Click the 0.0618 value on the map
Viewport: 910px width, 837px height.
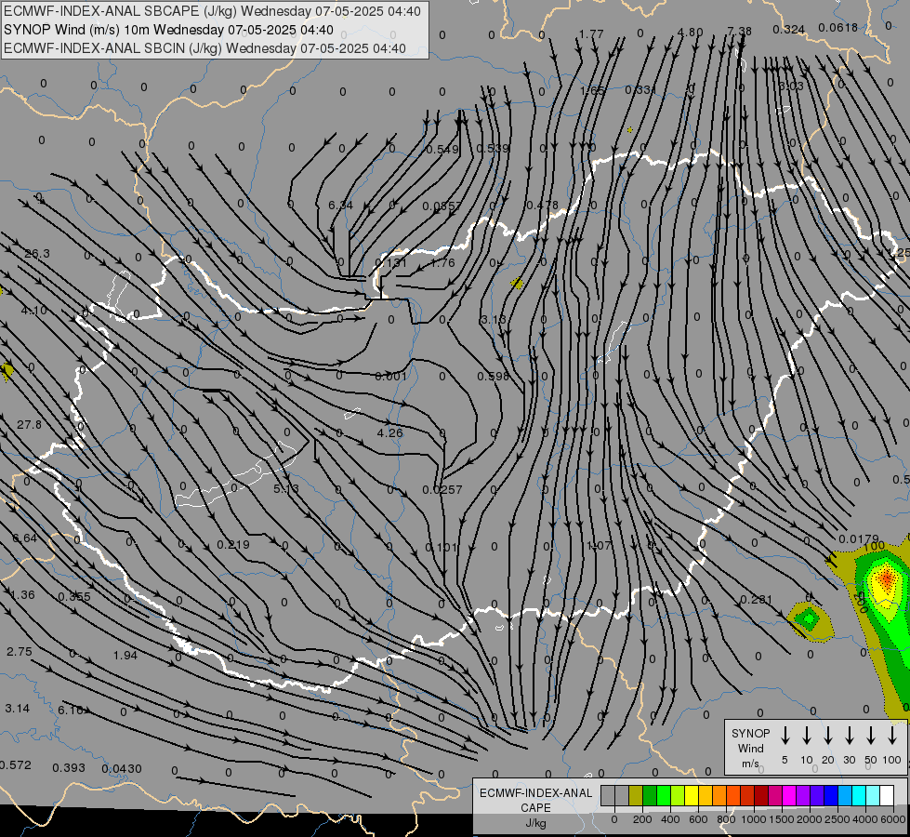coord(838,28)
